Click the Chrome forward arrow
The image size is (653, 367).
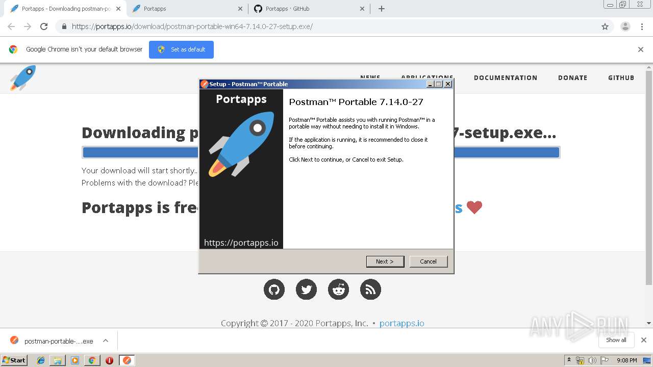[x=28, y=27]
